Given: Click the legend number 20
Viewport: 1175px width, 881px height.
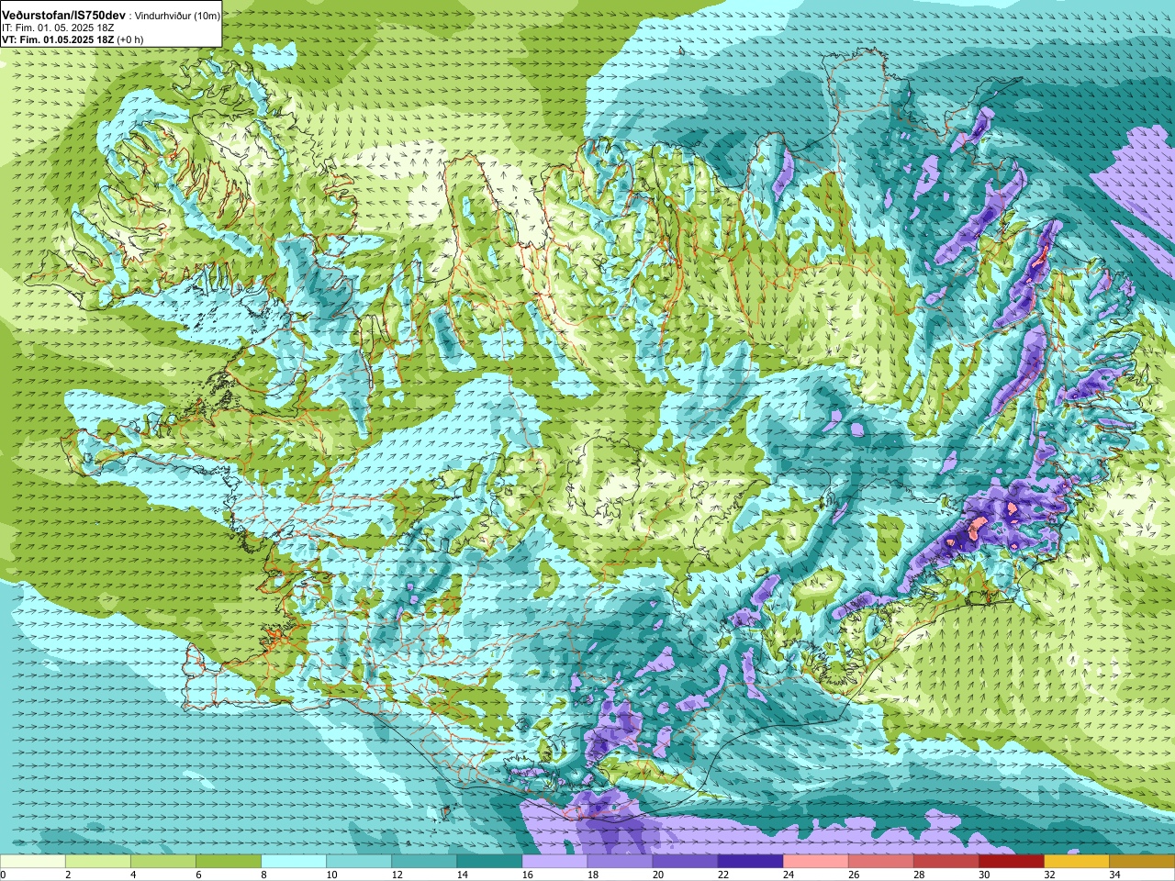Looking at the screenshot, I should pos(658,875).
